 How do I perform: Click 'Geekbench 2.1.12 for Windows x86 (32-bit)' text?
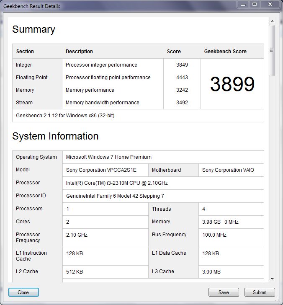(x=65, y=116)
